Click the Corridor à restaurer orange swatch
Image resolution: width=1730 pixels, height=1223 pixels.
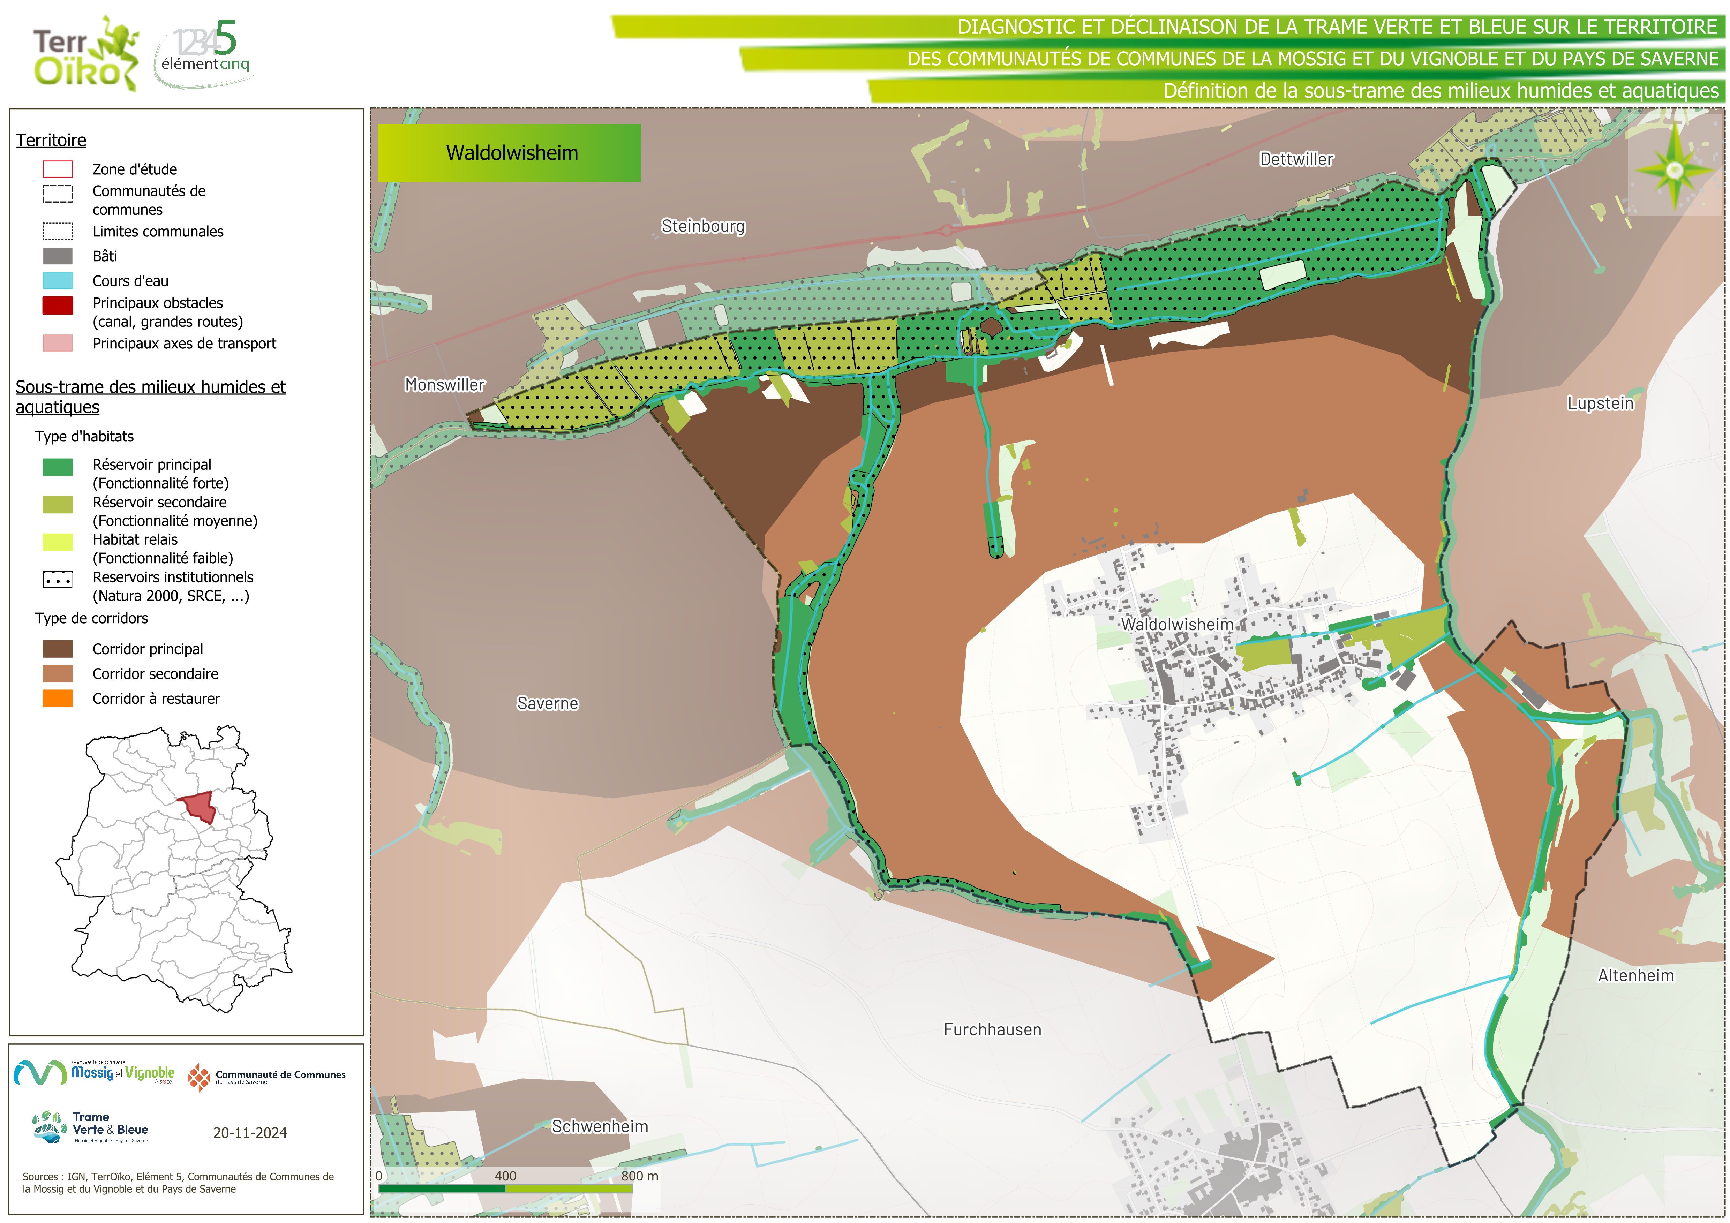coord(58,699)
